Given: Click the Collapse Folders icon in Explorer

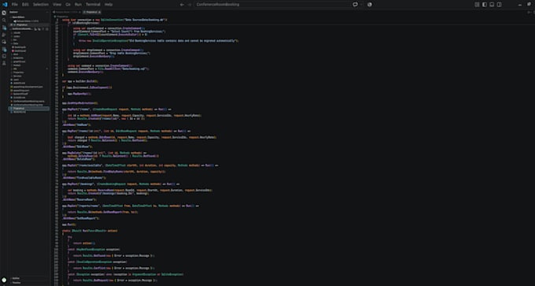Looking at the screenshot, I should pos(47,29).
